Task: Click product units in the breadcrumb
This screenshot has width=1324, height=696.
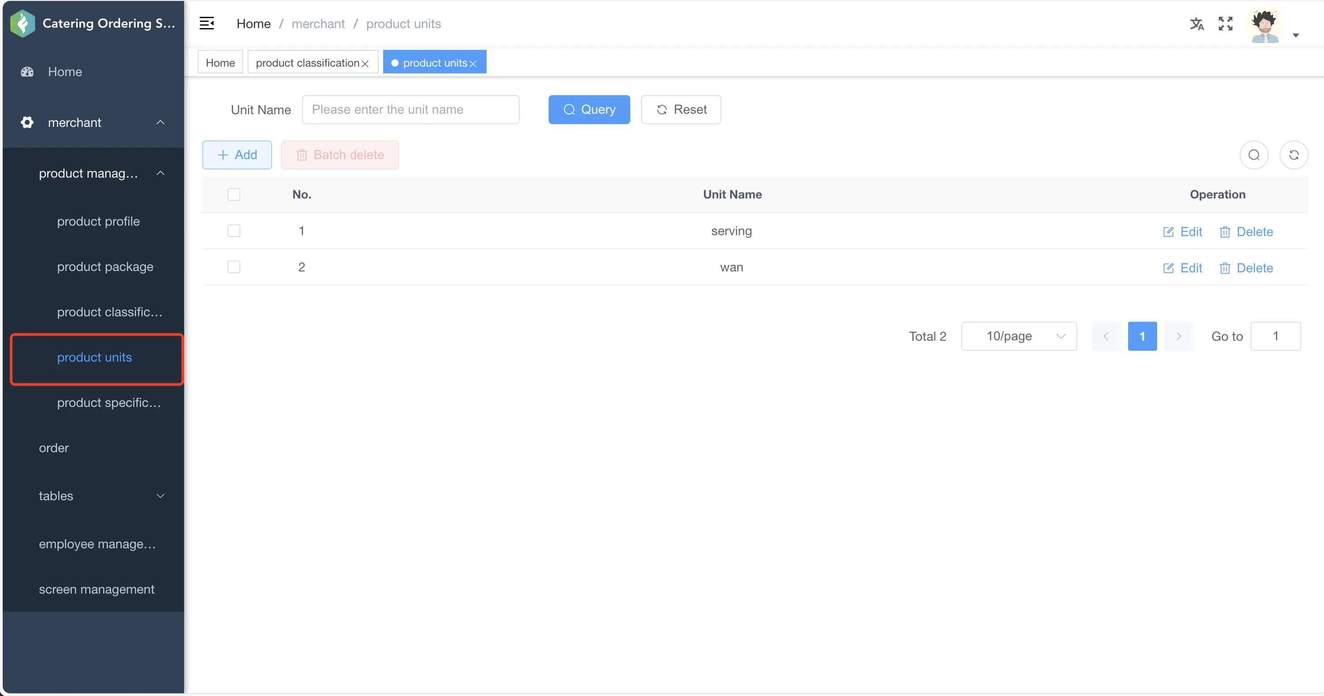Action: click(x=404, y=24)
